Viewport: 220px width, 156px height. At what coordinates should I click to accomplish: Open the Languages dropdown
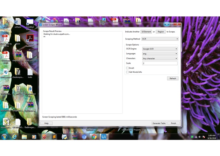[x=160, y=54]
